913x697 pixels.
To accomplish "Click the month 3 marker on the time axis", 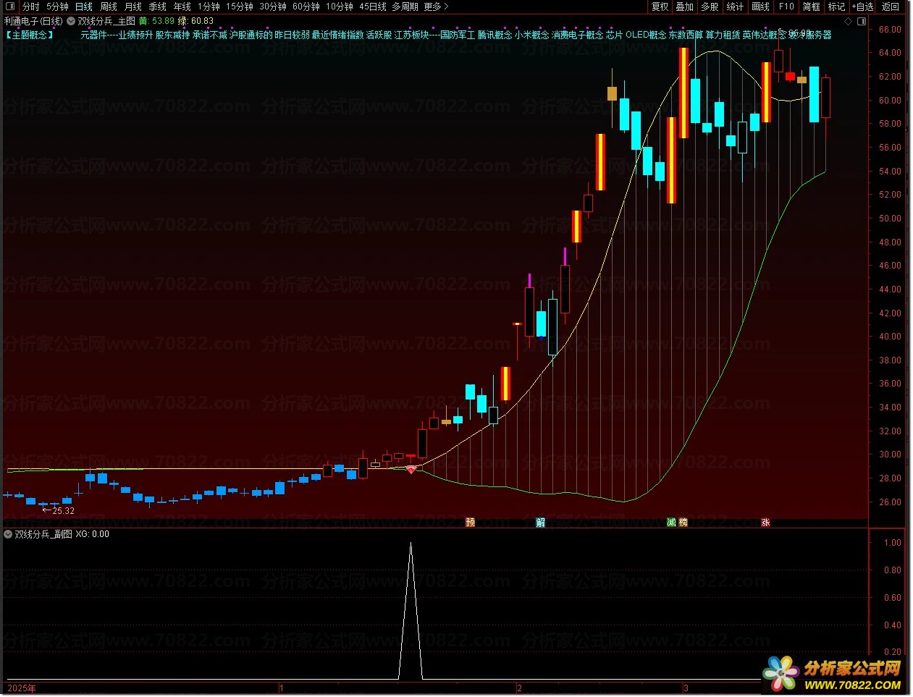I will click(686, 688).
